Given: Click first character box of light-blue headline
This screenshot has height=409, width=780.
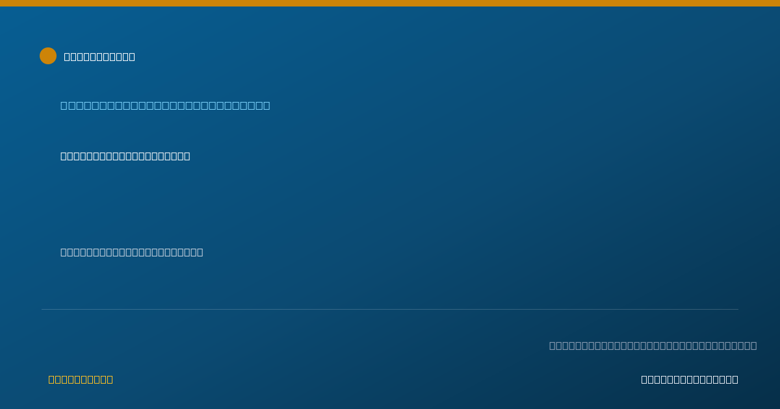Looking at the screenshot, I should pyautogui.click(x=64, y=105).
